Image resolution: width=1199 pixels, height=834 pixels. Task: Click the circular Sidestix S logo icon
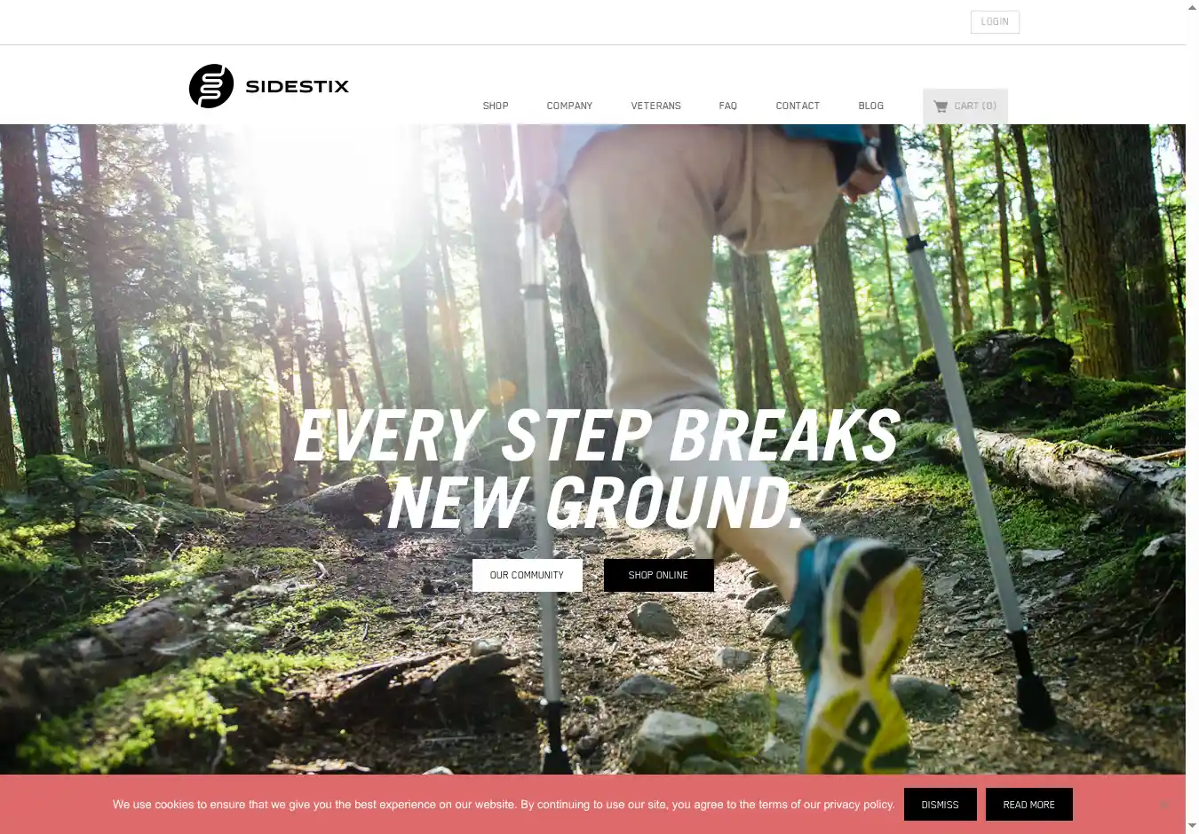coord(211,86)
